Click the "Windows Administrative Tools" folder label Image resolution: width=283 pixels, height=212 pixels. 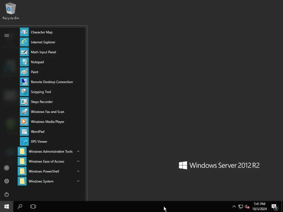click(51, 152)
